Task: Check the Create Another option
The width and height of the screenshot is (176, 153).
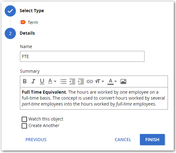Action: point(24,126)
